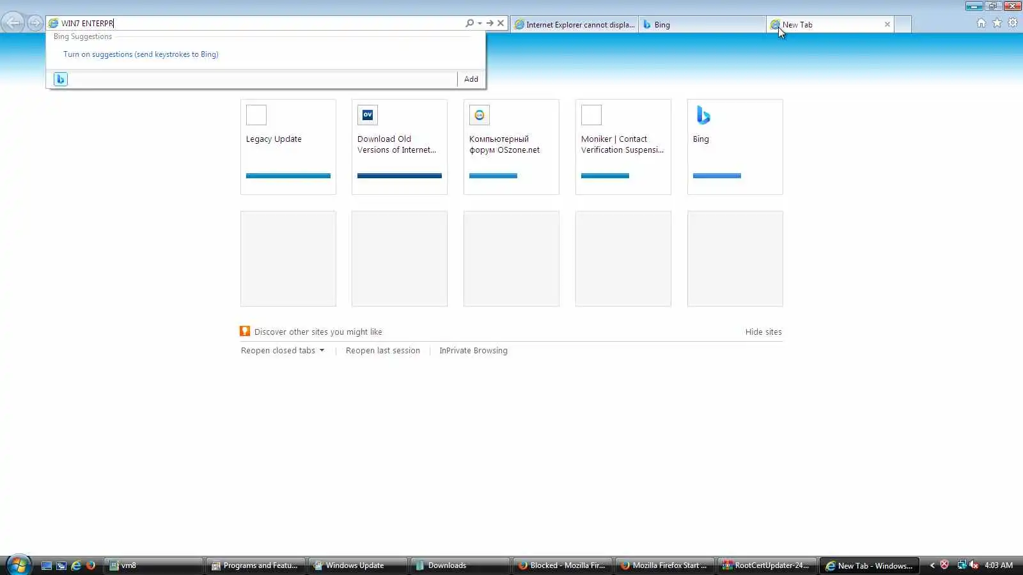Click the red security shield tray icon
This screenshot has height=575, width=1023.
coord(944,565)
